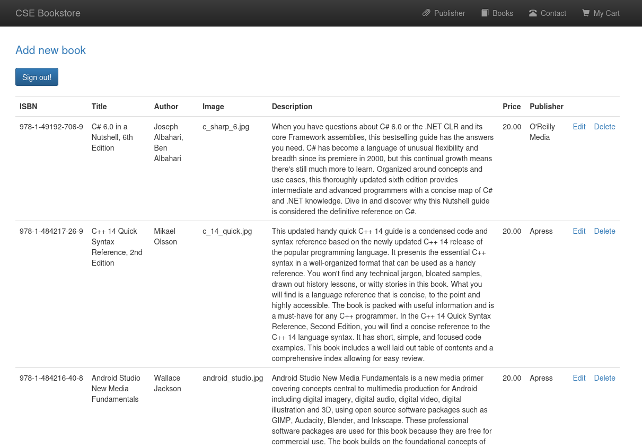Viewport: 642px width, 448px height.
Task: Open the Publisher menu item
Action: pyautogui.click(x=444, y=13)
